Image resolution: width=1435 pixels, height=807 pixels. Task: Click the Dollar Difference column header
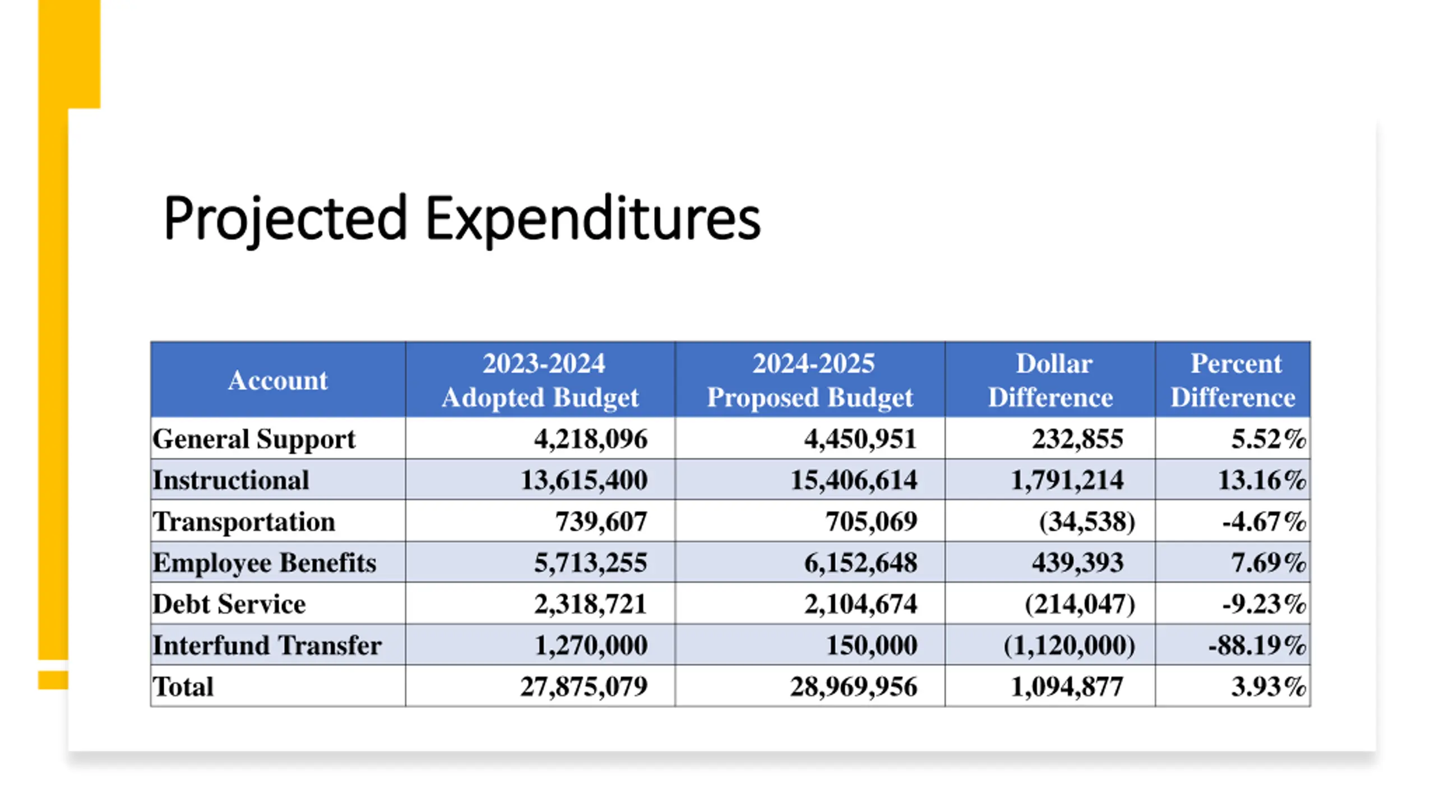(x=1050, y=380)
